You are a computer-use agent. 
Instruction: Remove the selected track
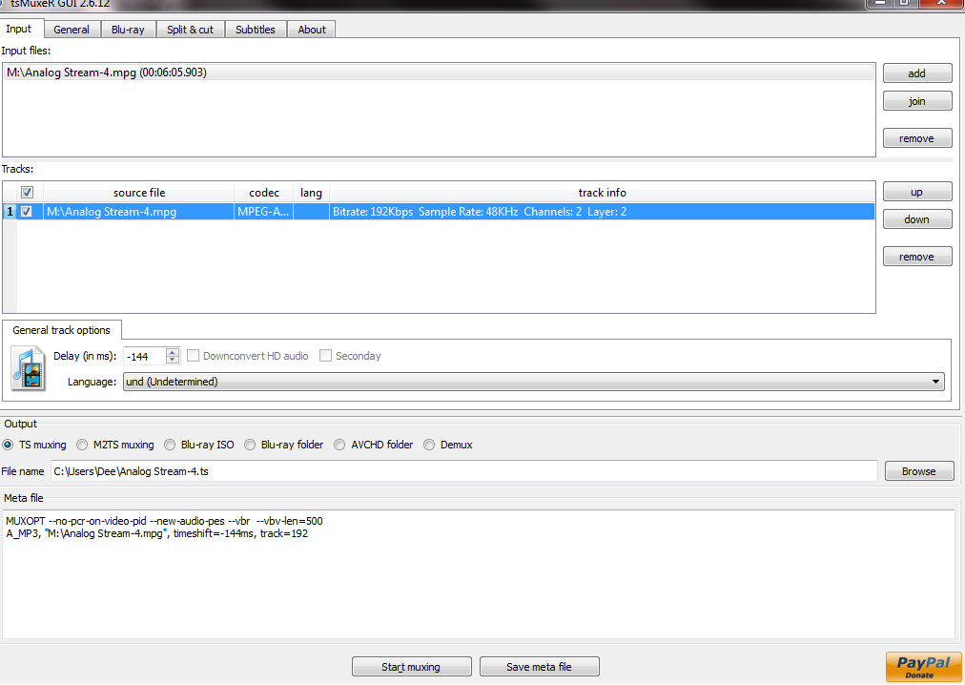point(917,257)
